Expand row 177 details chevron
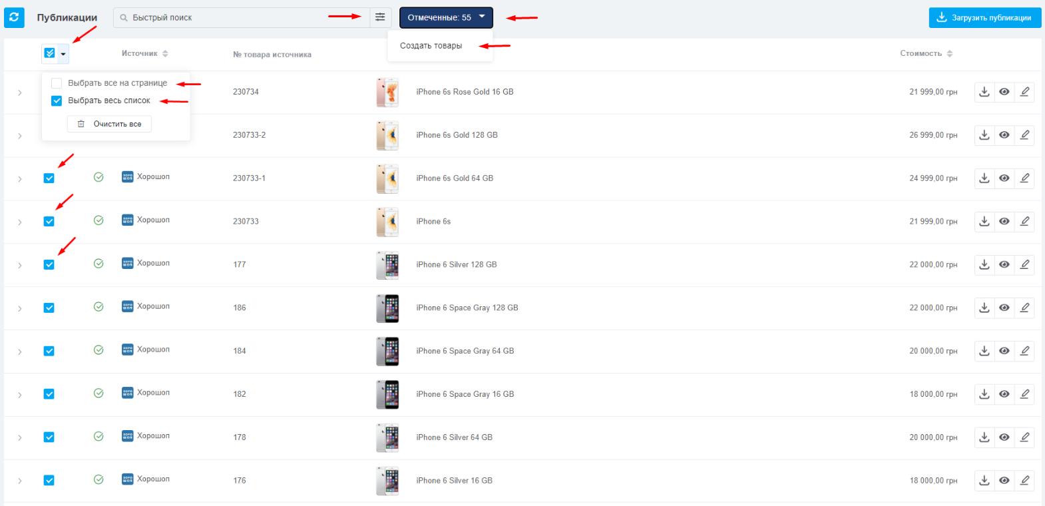The image size is (1045, 506). point(20,266)
